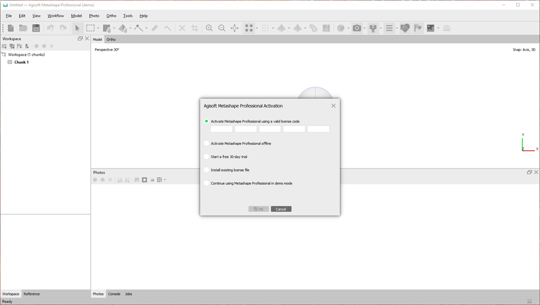Image resolution: width=540 pixels, height=305 pixels.
Task: Click the Show markers flag icon
Action: pyautogui.click(x=418, y=28)
